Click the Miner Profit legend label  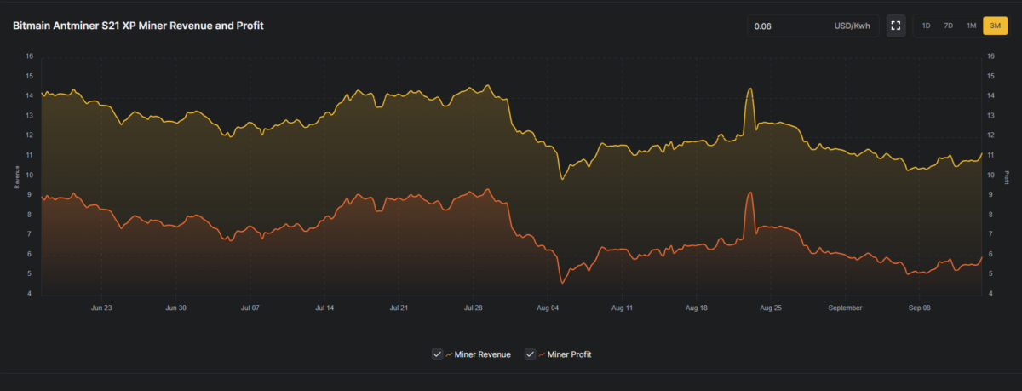pos(569,354)
